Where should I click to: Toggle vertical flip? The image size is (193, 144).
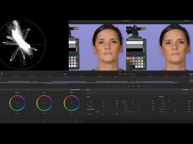[132, 112]
